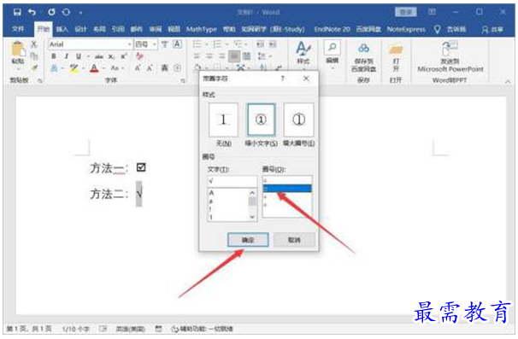This screenshot has width=518, height=339.
Task: Click the Format Painter brush icon
Action: click(34, 68)
